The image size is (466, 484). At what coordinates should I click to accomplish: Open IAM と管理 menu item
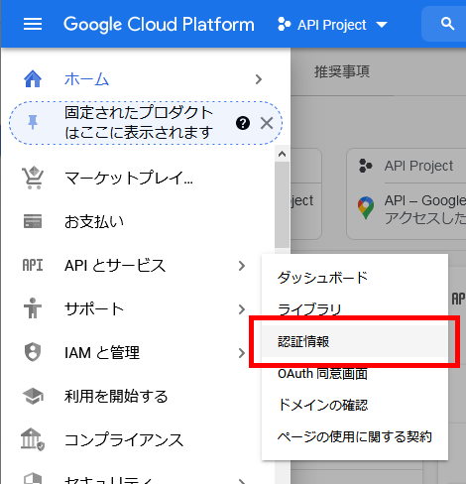[x=102, y=353]
